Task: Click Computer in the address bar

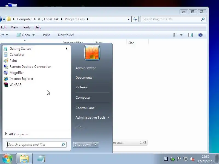Action: pos(24,19)
